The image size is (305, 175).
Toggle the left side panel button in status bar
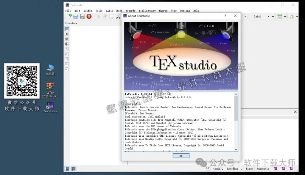67,169
